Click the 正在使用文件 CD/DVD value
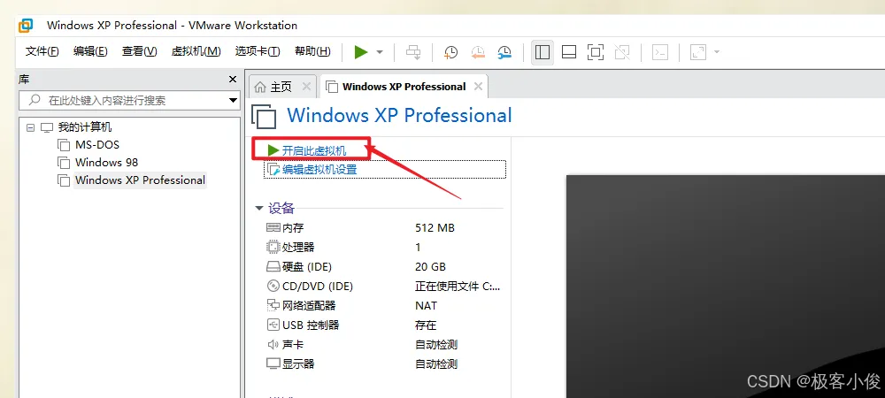885x398 pixels. coord(458,287)
